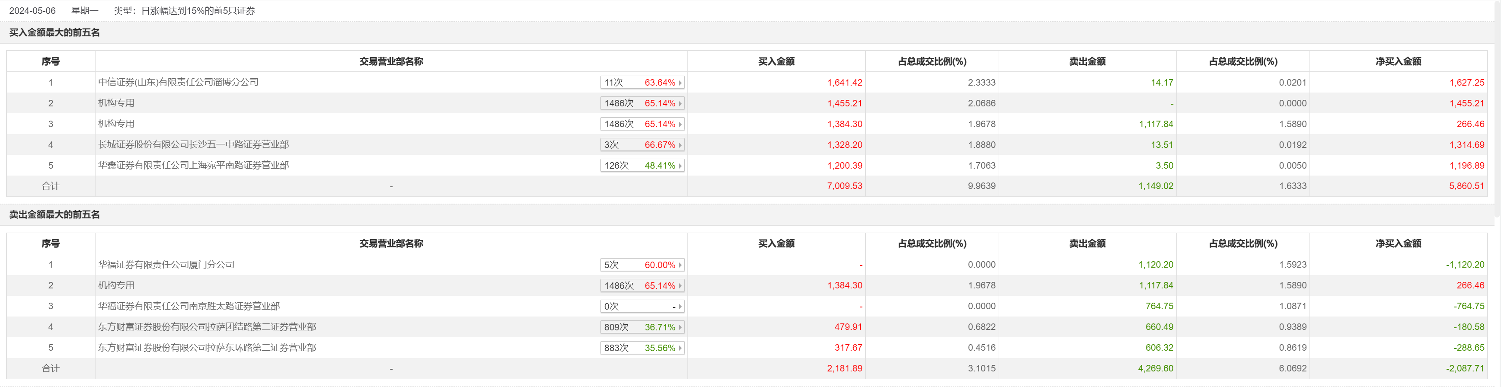Screen dimensions: 1501x387
Task: Click the arrow beside 11次 63.64%
Action: click(x=680, y=83)
